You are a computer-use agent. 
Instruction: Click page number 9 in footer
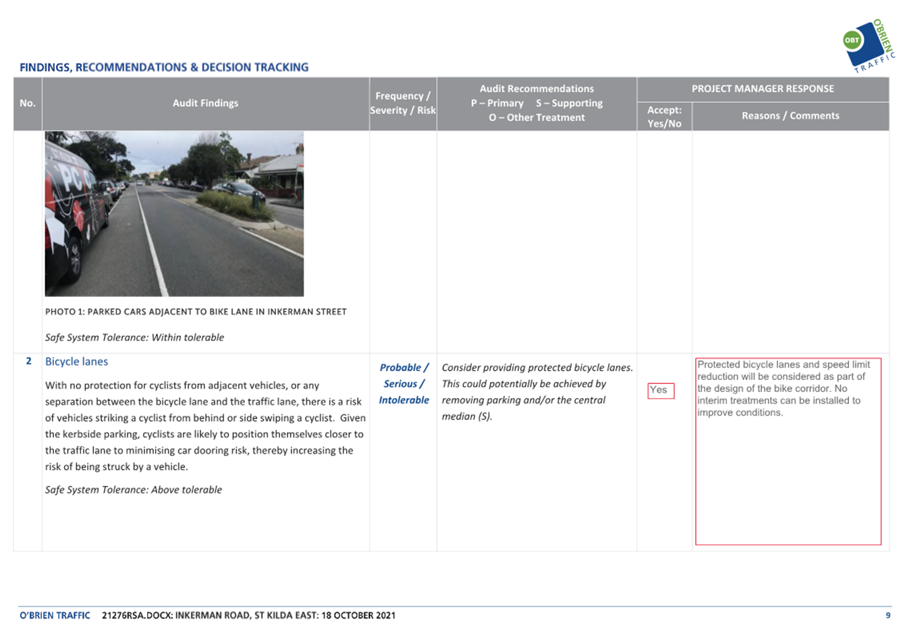[888, 615]
